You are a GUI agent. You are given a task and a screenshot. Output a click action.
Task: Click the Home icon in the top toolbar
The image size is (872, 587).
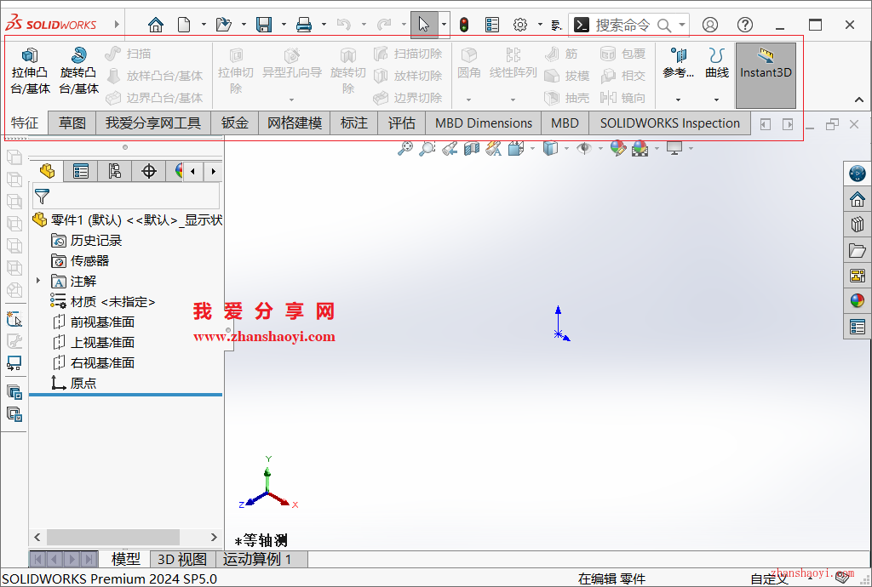(x=156, y=25)
